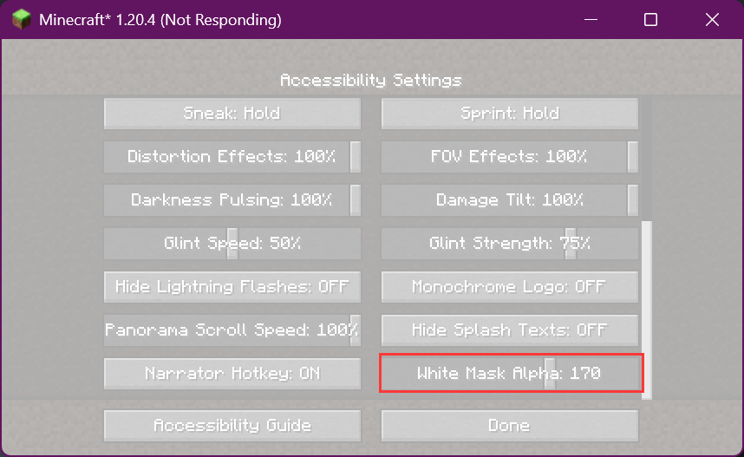This screenshot has height=457, width=744.
Task: Click the Darkness Pulsing slider
Action: pyautogui.click(x=232, y=200)
